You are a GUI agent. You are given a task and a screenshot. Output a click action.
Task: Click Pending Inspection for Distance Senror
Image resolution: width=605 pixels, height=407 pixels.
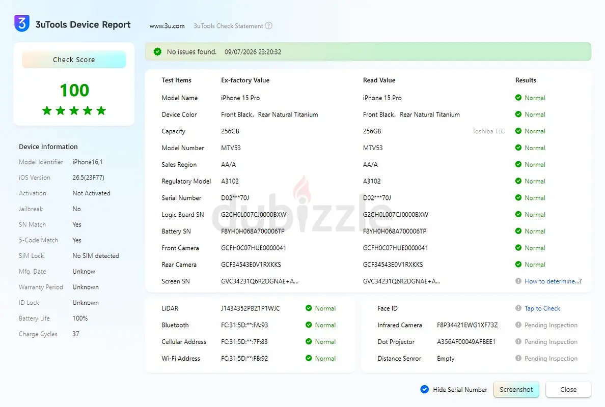click(551, 359)
